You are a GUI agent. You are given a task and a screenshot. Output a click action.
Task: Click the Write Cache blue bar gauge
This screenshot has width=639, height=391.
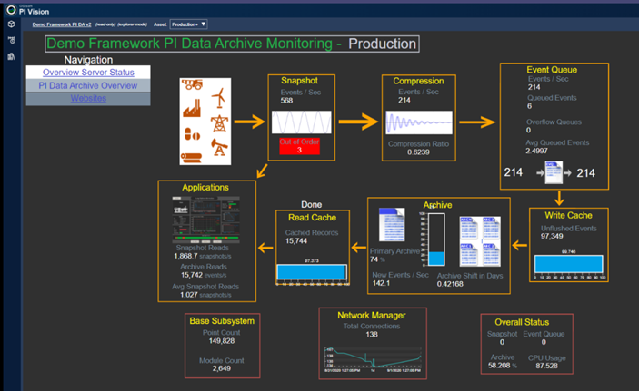tap(568, 263)
